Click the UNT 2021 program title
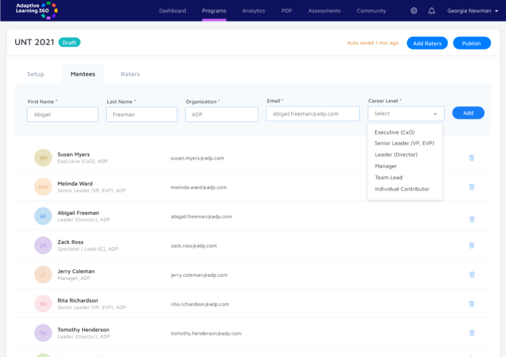The image size is (506, 357). tap(34, 42)
